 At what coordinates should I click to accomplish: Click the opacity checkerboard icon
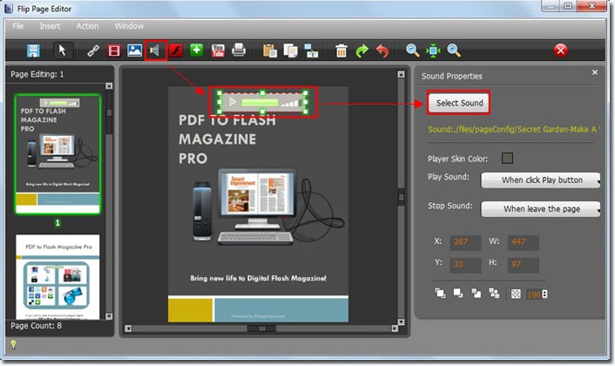pos(516,294)
